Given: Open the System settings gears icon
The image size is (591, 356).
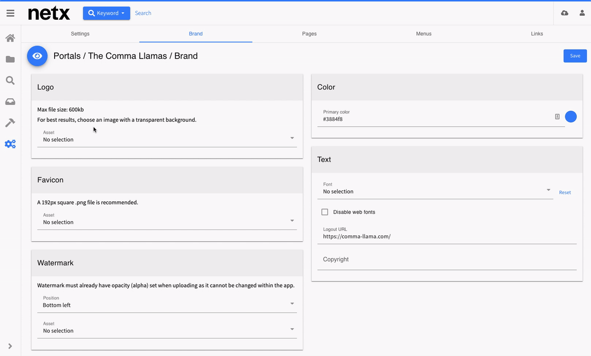Looking at the screenshot, I should [x=10, y=144].
